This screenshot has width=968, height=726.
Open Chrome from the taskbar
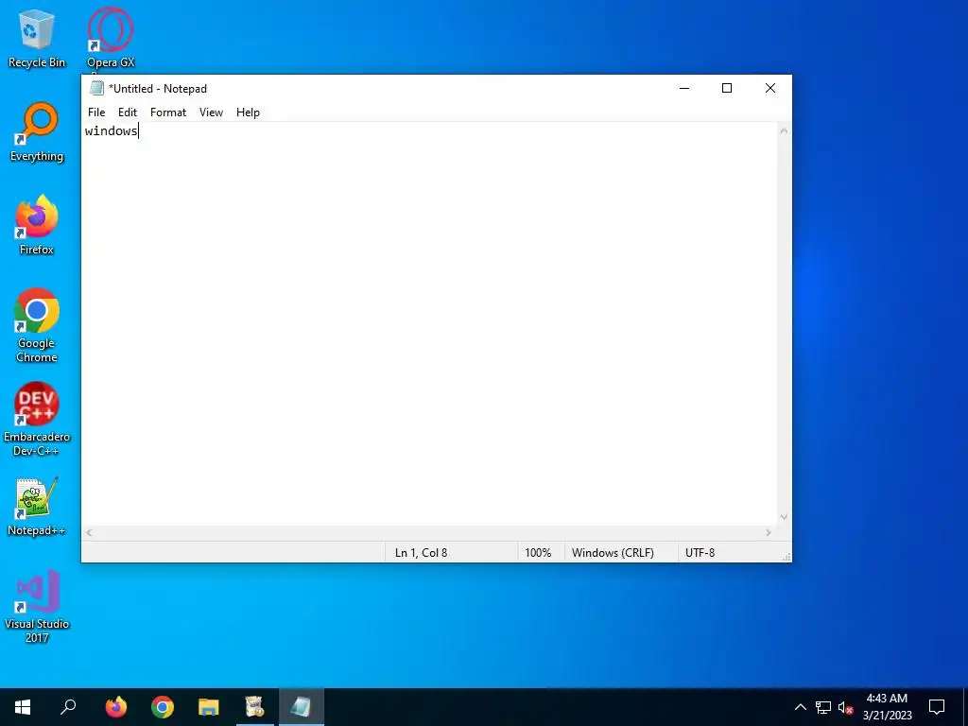(x=163, y=707)
